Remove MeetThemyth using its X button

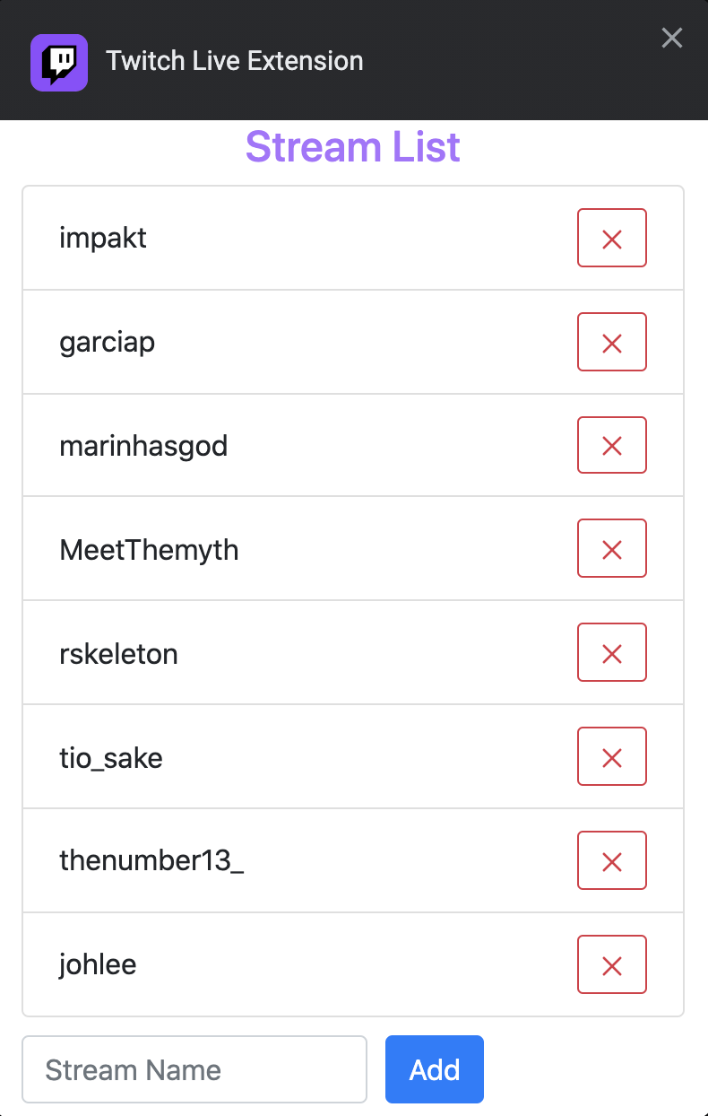611,549
